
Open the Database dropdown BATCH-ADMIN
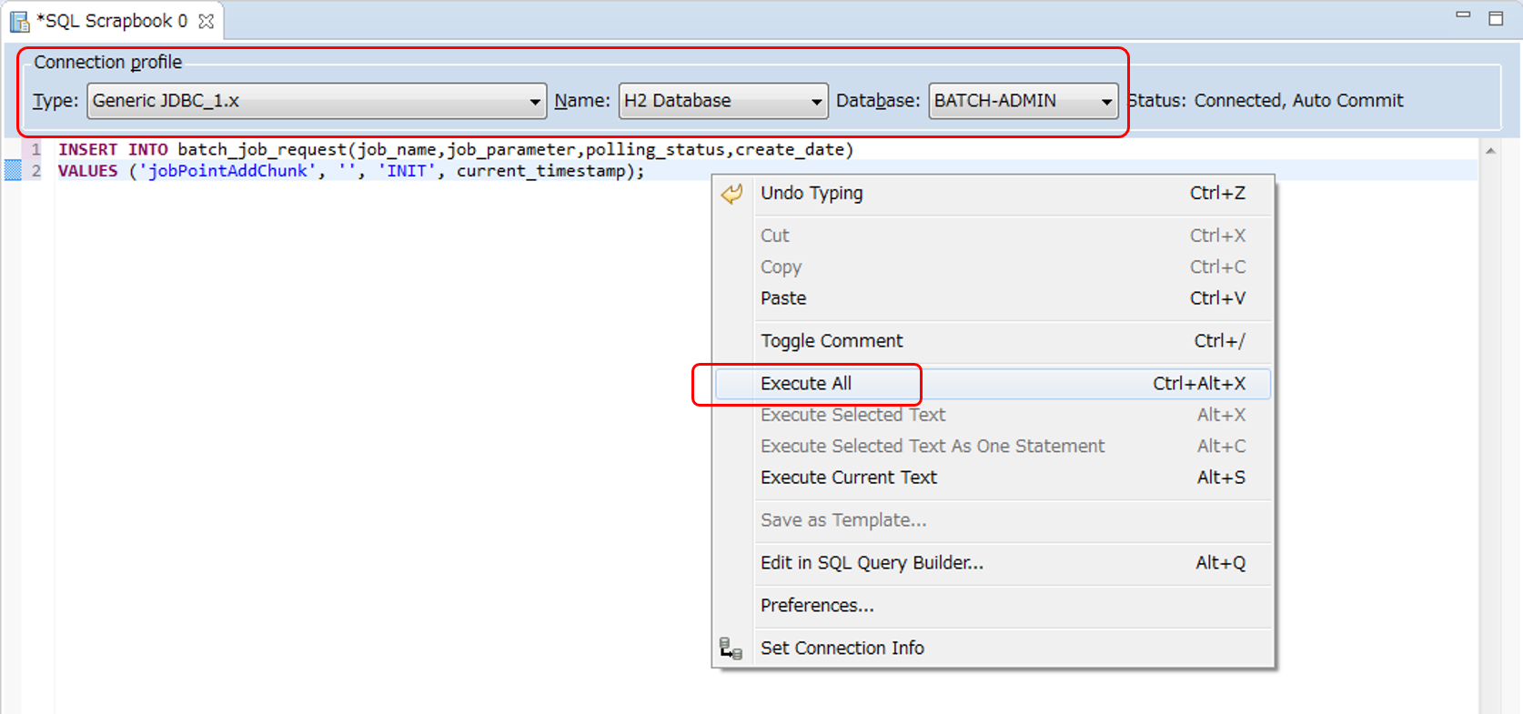[x=1024, y=101]
